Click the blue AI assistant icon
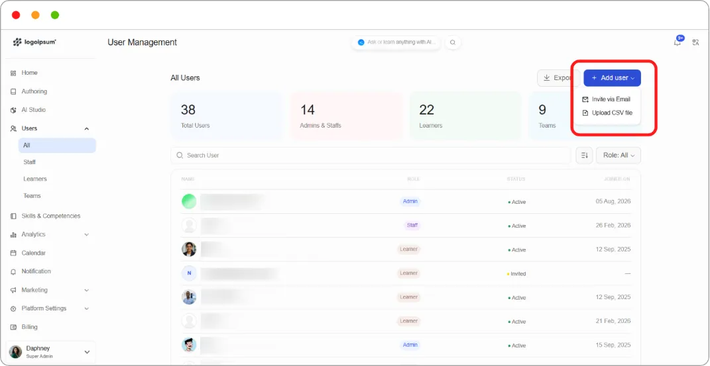The width and height of the screenshot is (710, 366). (361, 42)
